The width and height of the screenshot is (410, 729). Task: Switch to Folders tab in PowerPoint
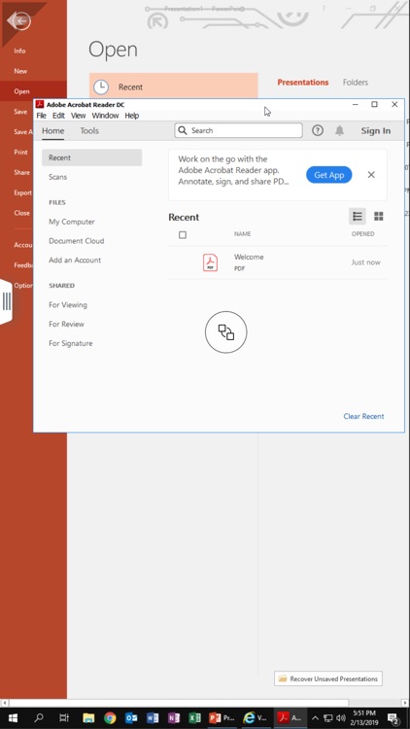[x=356, y=83]
